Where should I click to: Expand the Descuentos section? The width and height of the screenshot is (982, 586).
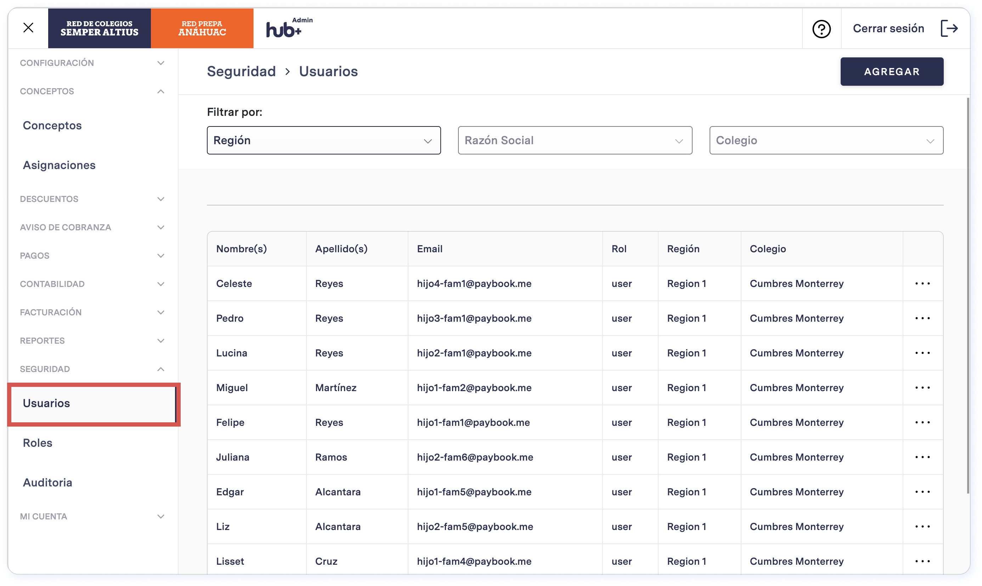(92, 199)
